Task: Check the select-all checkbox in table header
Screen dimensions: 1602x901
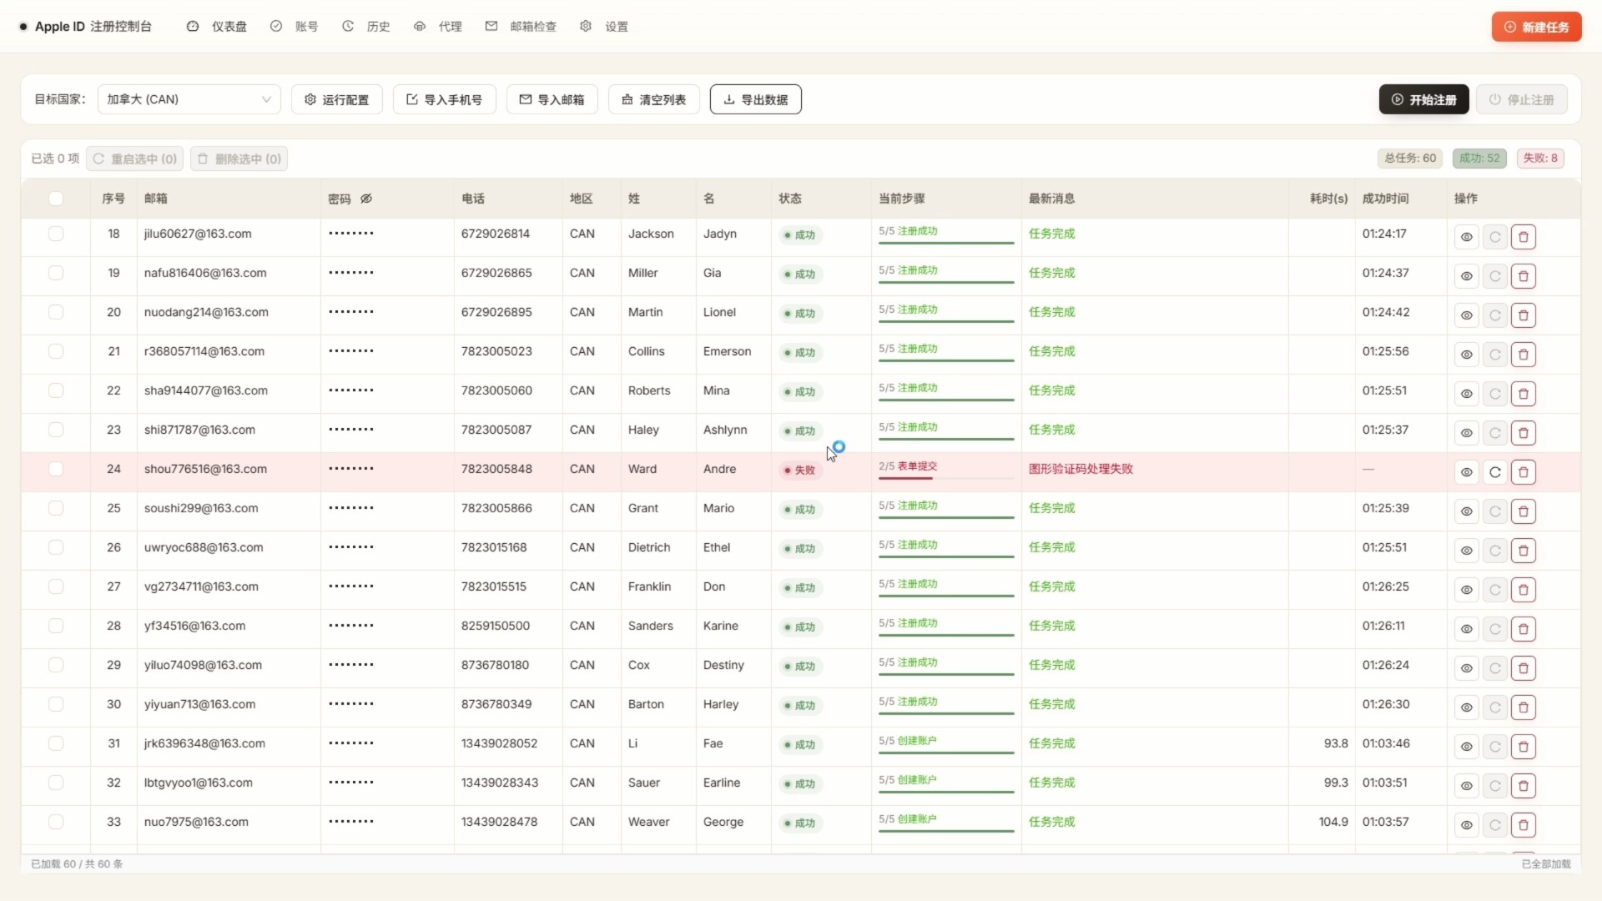Action: coord(56,199)
